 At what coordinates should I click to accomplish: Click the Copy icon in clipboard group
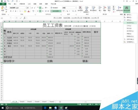pos(6,9)
